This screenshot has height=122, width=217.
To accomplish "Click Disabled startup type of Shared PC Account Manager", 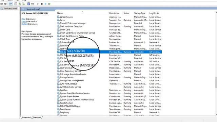I will coord(138,23).
